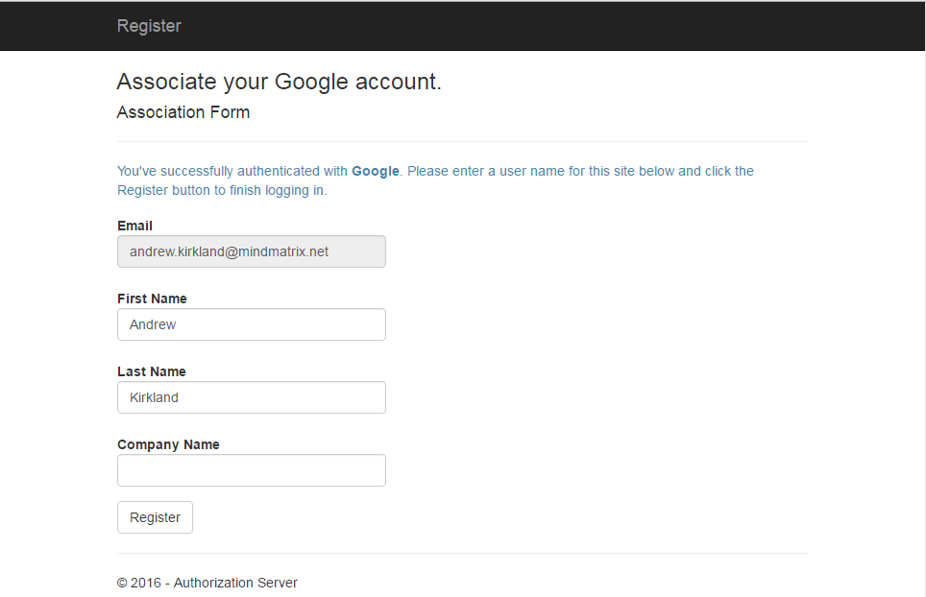Click the dark navigation bar background

[576, 26]
